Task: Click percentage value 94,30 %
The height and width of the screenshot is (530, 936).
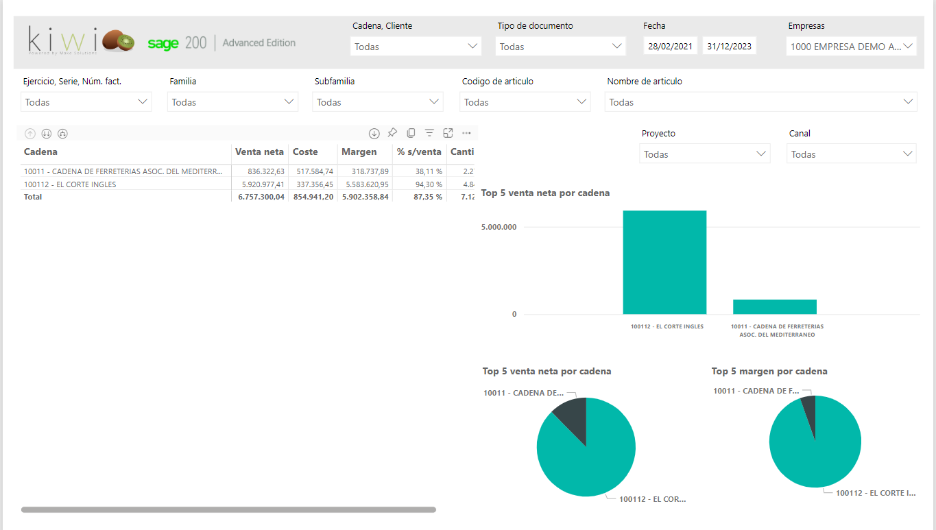Action: [x=429, y=184]
